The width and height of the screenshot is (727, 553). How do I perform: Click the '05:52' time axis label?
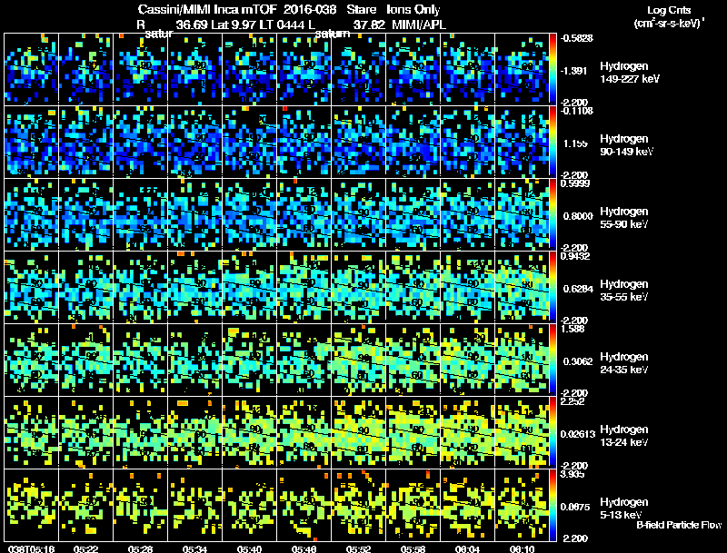coord(358,548)
